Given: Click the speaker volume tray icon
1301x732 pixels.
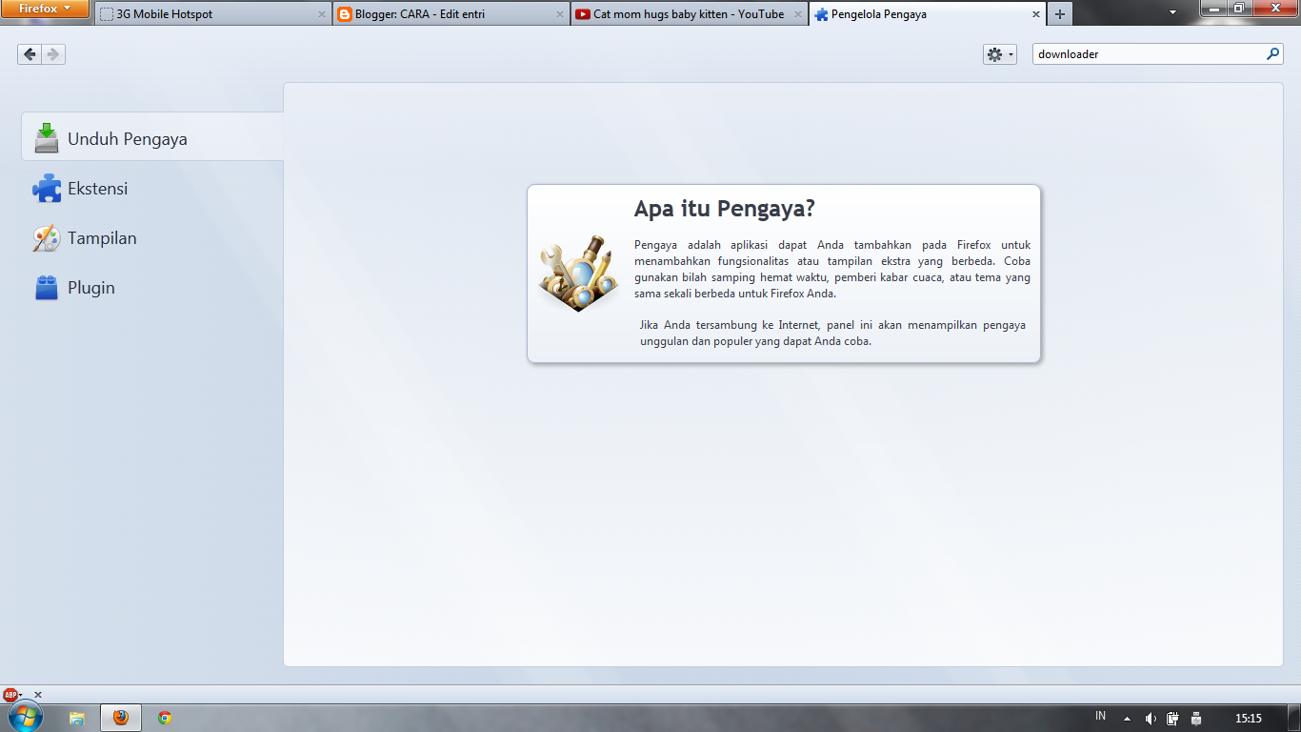Looking at the screenshot, I should pyautogui.click(x=1151, y=719).
